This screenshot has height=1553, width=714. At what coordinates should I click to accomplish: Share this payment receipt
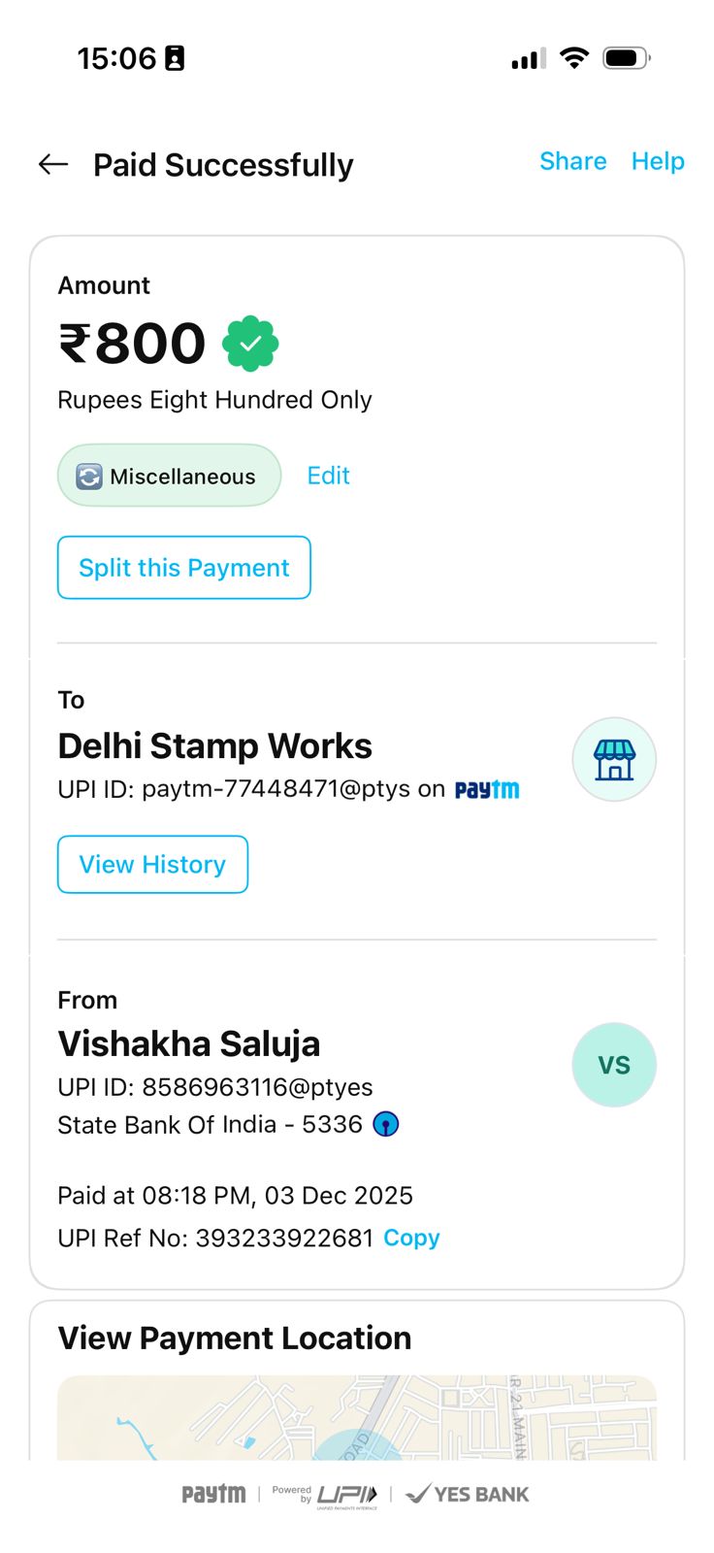[572, 161]
